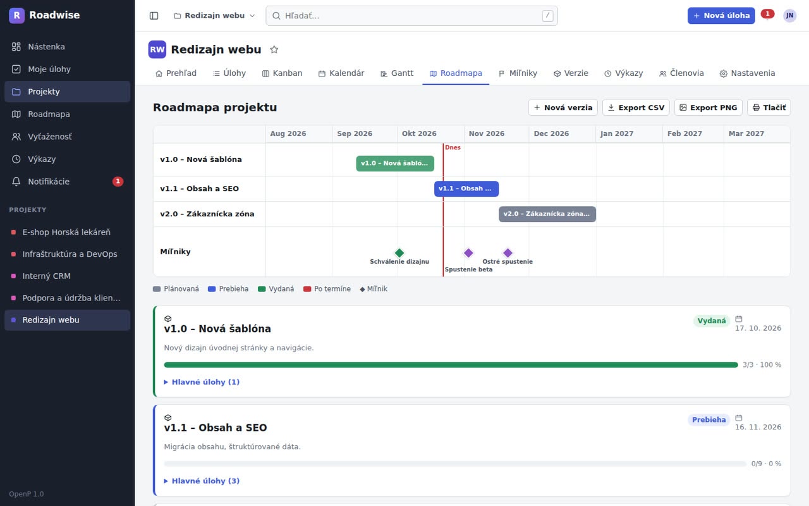809x506 pixels.
Task: Toggle the sidebar panel icon
Action: coord(154,16)
